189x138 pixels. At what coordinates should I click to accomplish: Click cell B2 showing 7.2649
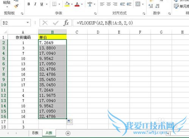click(x=53, y=43)
